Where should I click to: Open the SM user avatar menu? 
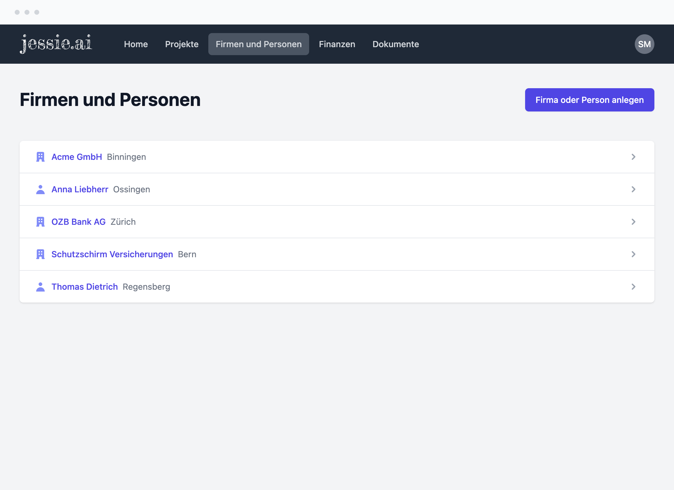(644, 44)
